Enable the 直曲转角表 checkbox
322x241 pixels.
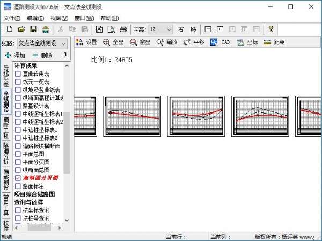point(18,74)
